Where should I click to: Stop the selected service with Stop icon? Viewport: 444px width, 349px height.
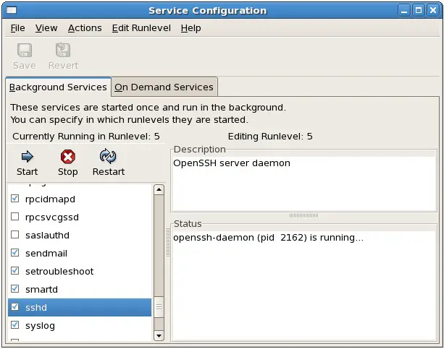point(67,157)
